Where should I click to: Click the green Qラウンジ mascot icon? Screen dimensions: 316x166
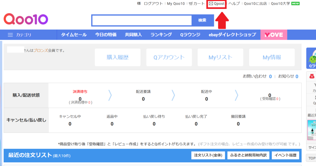[312, 57]
